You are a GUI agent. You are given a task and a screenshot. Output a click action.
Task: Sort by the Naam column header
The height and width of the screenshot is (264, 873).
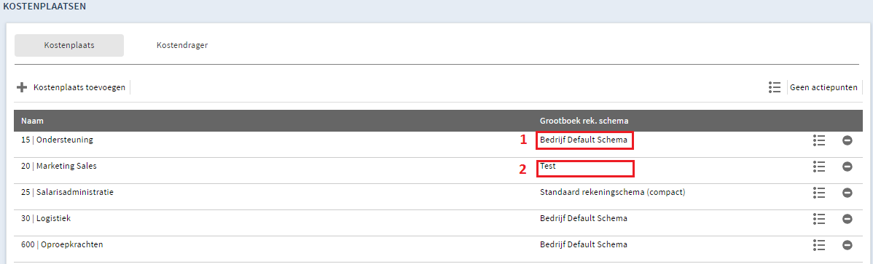32,121
